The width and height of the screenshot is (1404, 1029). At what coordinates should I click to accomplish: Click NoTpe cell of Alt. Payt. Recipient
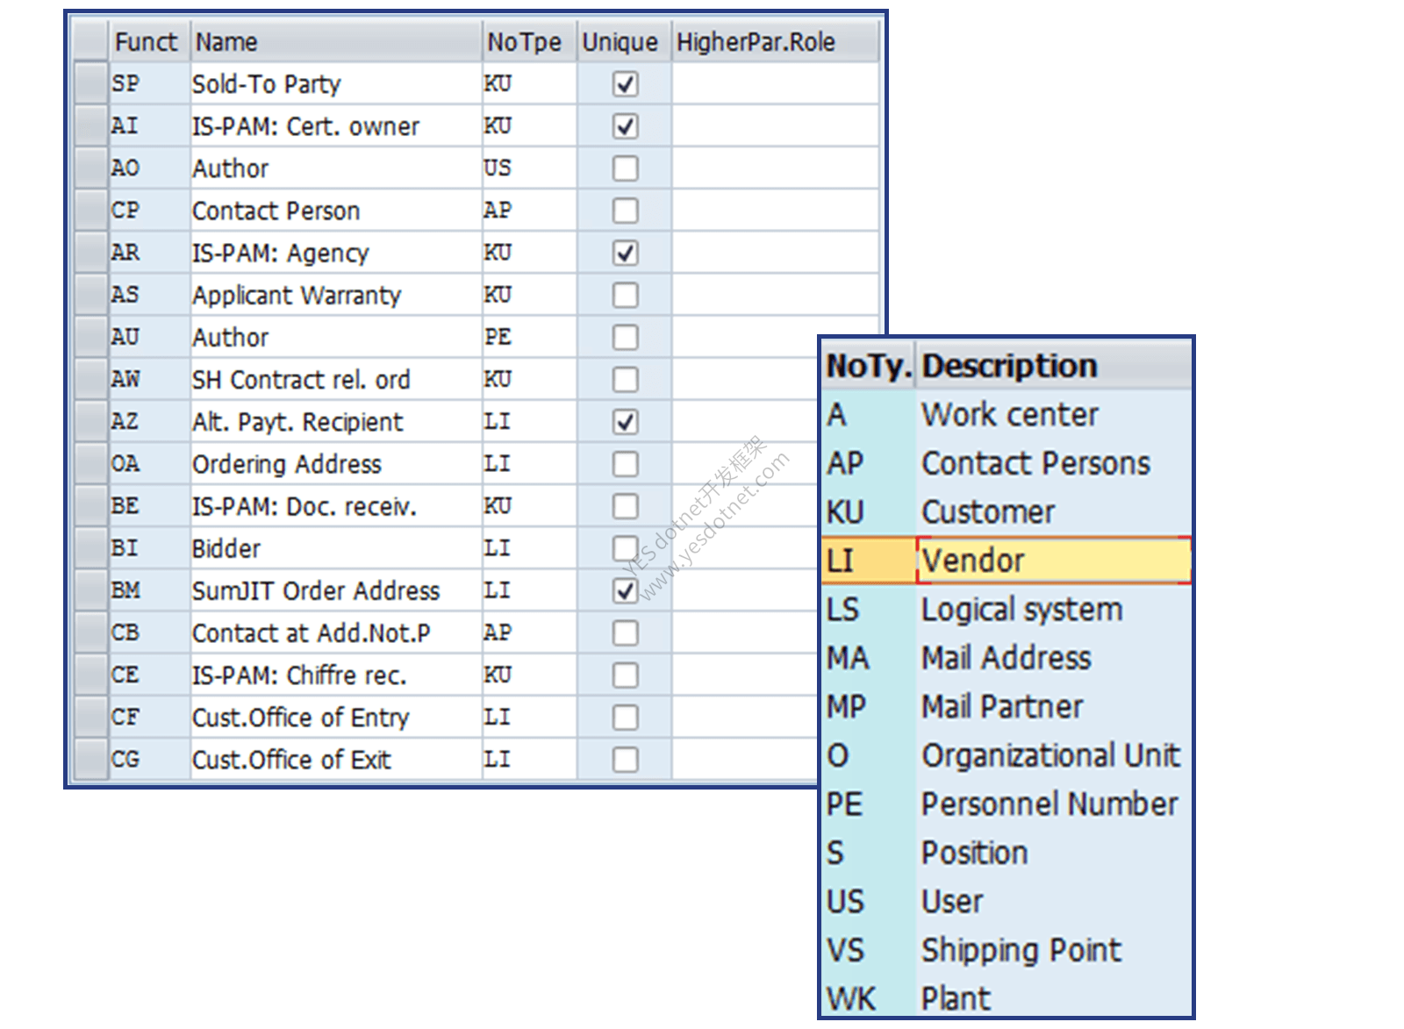point(529,422)
